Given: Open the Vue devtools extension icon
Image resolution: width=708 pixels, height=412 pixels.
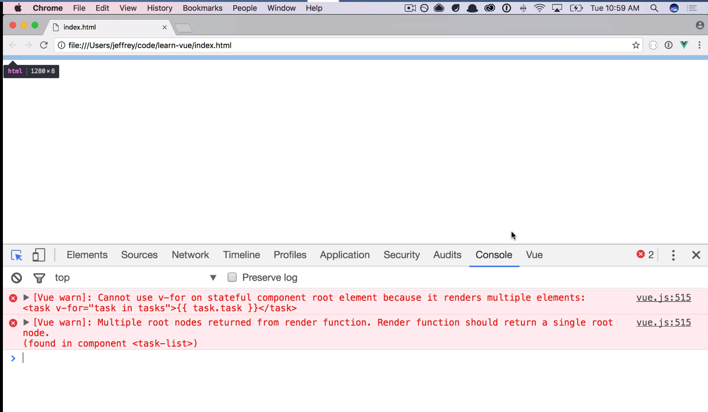Looking at the screenshot, I should pos(684,45).
